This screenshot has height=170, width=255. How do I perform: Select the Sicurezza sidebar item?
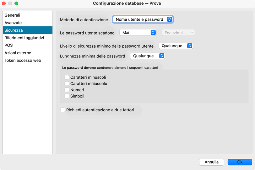(x=14, y=30)
